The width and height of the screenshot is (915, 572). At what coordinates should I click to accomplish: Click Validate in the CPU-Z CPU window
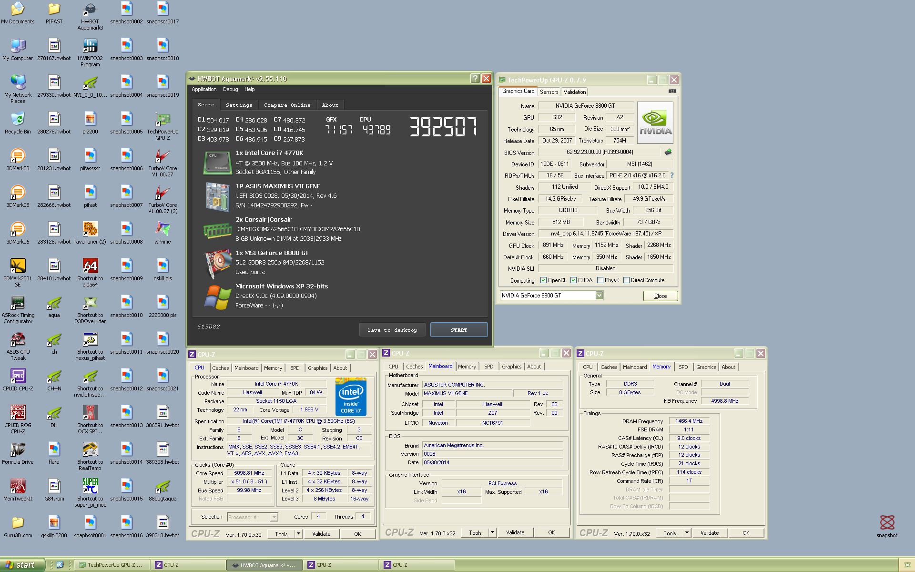pyautogui.click(x=321, y=534)
